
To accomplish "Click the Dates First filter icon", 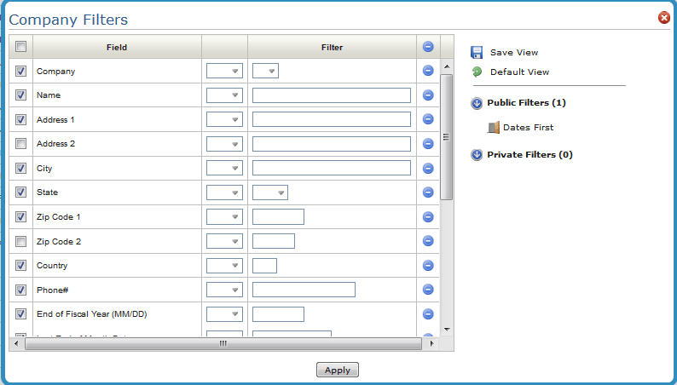I will (x=493, y=128).
